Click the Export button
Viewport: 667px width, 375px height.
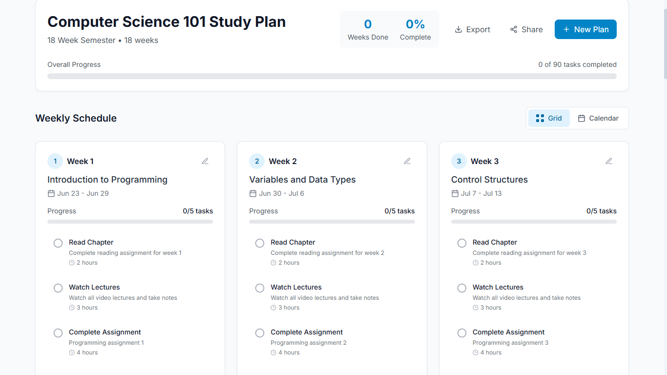pos(472,29)
